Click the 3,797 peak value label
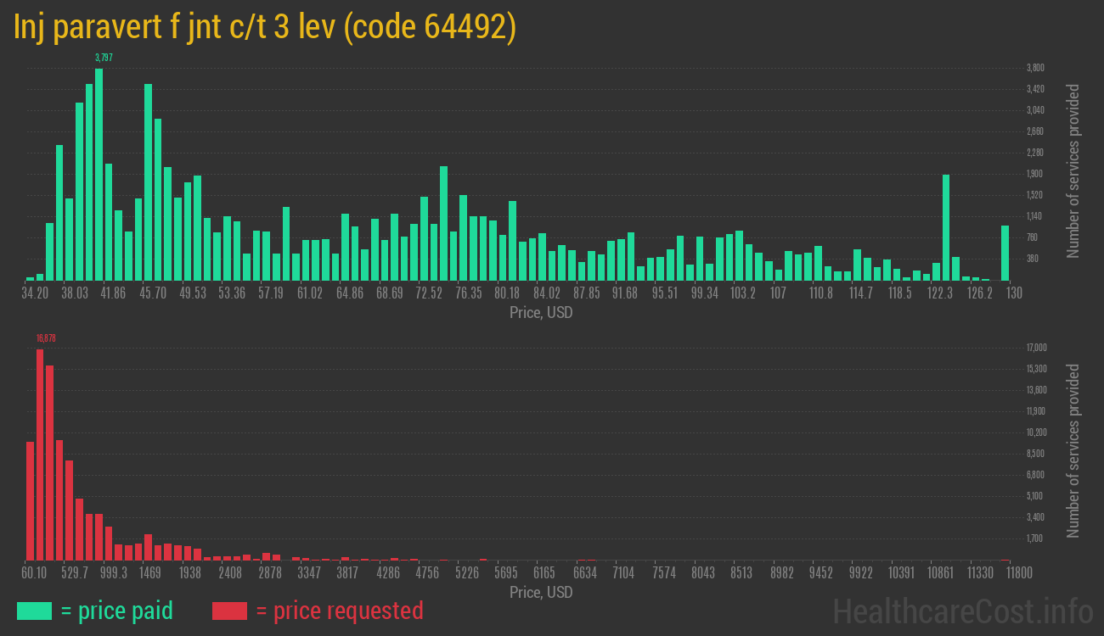 pos(104,58)
